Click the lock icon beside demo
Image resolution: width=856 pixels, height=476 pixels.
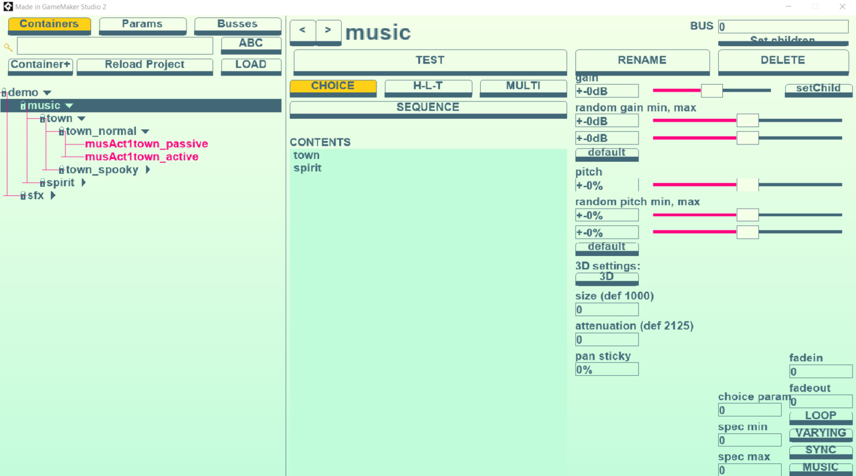[4, 93]
